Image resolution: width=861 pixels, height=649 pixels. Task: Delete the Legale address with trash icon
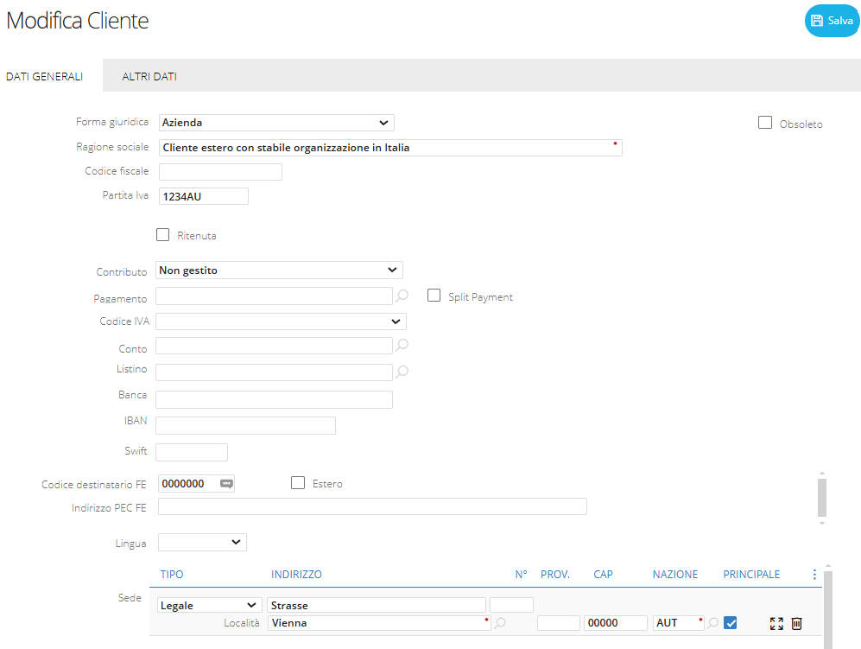coord(796,623)
